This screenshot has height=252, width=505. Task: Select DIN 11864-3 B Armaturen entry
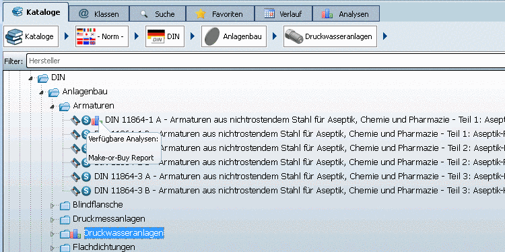tap(300, 191)
